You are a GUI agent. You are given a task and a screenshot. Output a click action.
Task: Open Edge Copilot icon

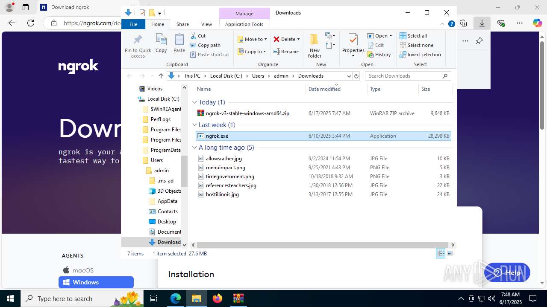pyautogui.click(x=537, y=23)
